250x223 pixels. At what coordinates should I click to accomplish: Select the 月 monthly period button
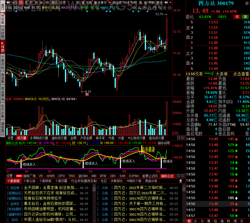click(x=31, y=3)
